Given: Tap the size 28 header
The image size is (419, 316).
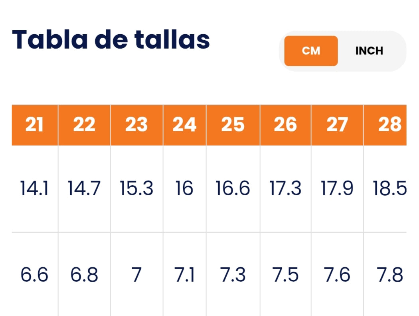Looking at the screenshot, I should (x=389, y=125).
